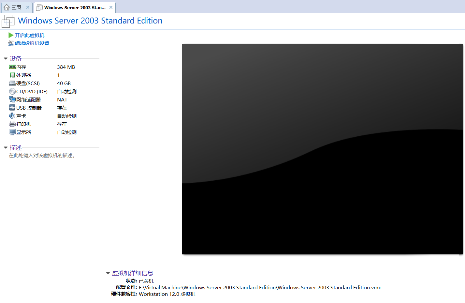Close the 主页 (Home) tab

click(28, 7)
